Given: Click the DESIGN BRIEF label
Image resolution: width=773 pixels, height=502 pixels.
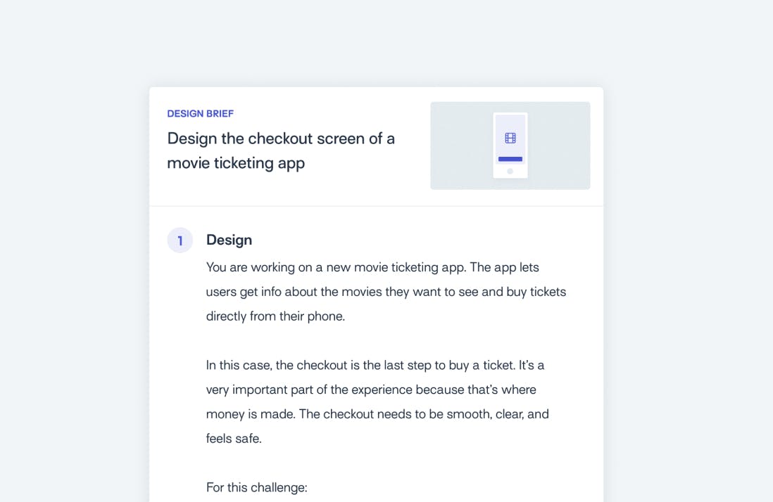Looking at the screenshot, I should coord(200,114).
